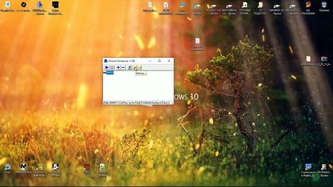This screenshot has height=187, width=333.
Task: Click the blue plus Add program icon
Action: click(x=118, y=68)
